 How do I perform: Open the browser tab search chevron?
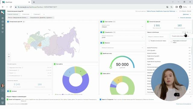173,2
